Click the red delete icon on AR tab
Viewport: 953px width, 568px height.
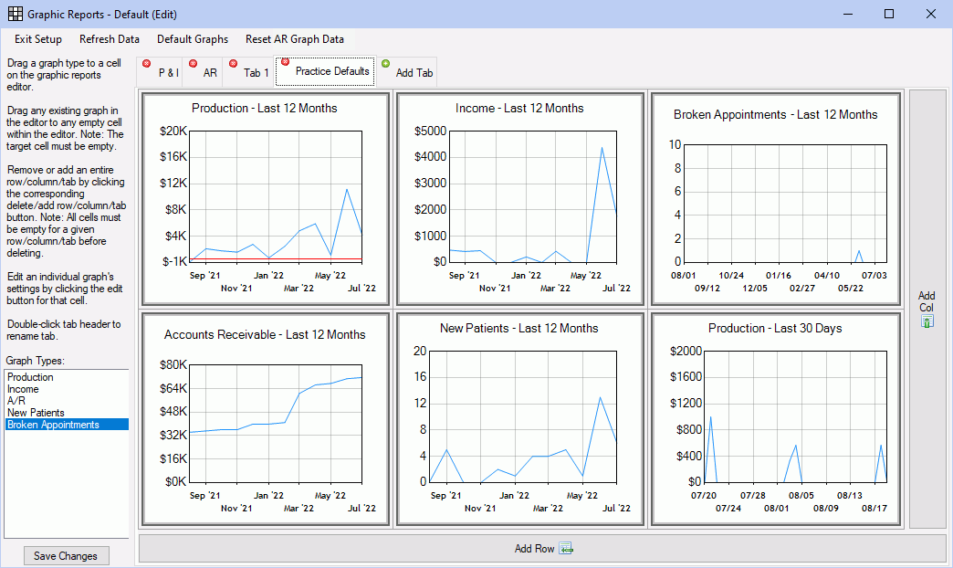tap(191, 63)
